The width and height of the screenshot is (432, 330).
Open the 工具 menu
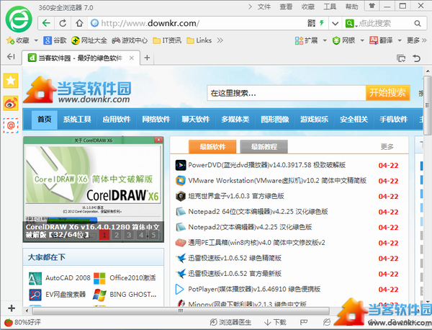[x=330, y=6]
